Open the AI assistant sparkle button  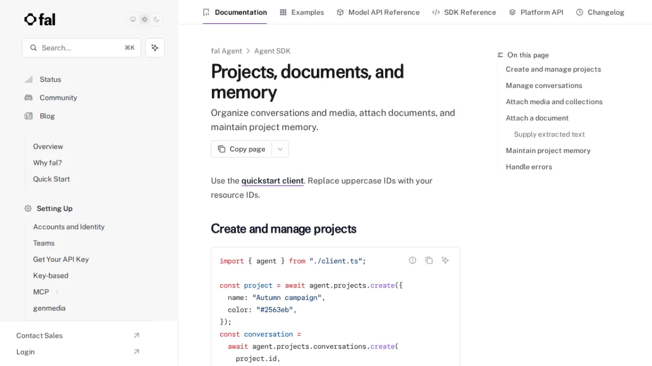[x=155, y=48]
